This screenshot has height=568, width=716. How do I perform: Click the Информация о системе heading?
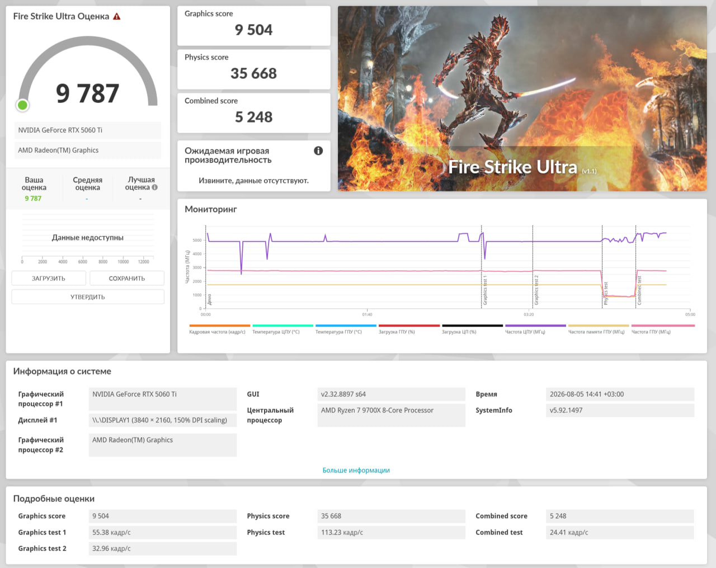point(62,371)
